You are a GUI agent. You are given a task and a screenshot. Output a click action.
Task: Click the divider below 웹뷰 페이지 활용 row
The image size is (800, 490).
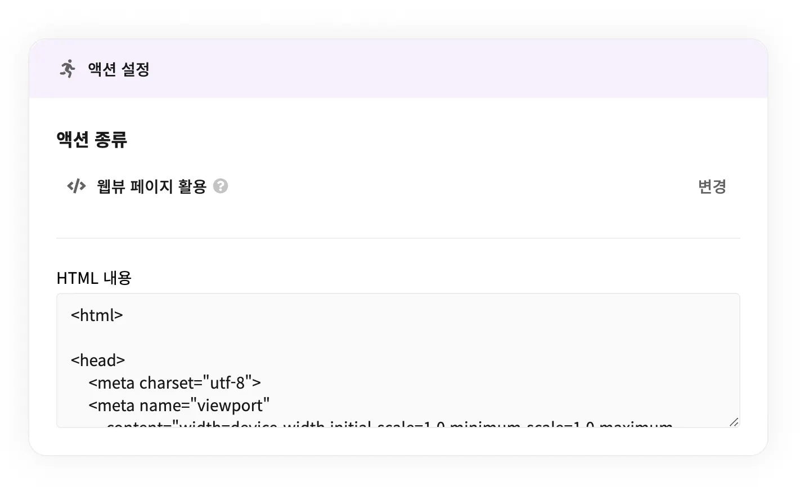pos(398,238)
